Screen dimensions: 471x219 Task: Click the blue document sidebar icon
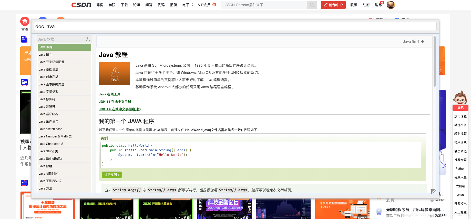tap(24, 39)
